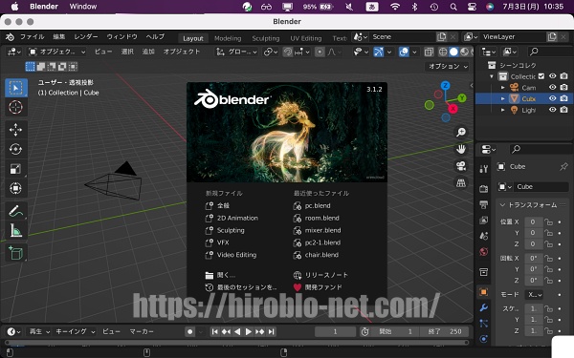
Task: Toggle auto keying record button
Action: coord(189,331)
